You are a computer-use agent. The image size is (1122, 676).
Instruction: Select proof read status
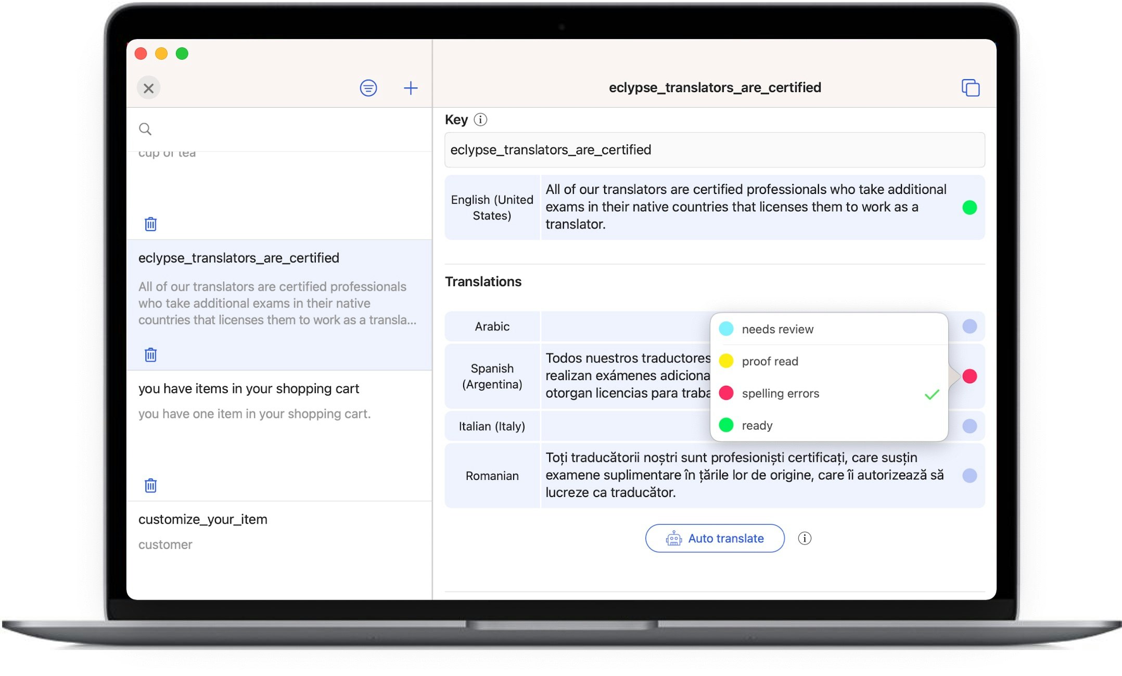pyautogui.click(x=828, y=361)
